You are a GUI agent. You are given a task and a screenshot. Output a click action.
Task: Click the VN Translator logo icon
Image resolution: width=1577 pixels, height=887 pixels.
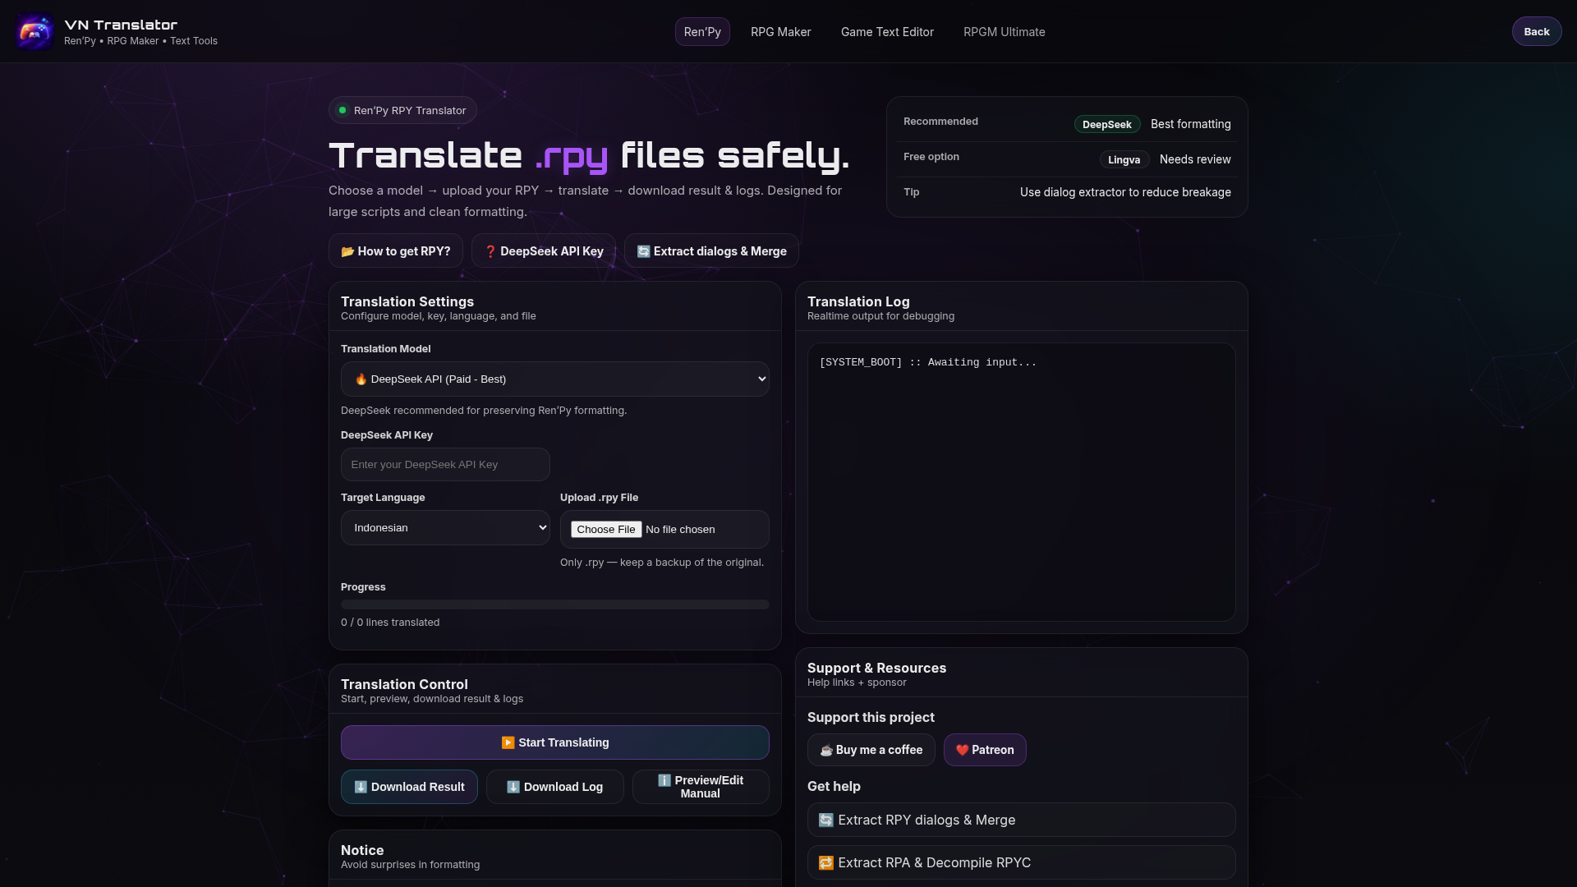tap(34, 32)
